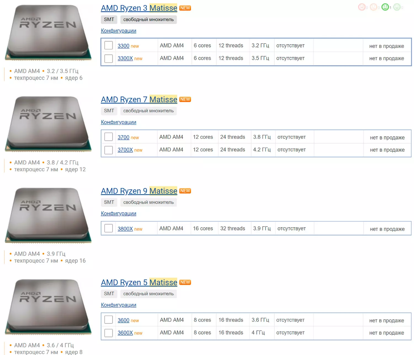The height and width of the screenshot is (355, 414).
Task: Expand Конфигурации under Ryzen 3 Matisse
Action: point(118,31)
